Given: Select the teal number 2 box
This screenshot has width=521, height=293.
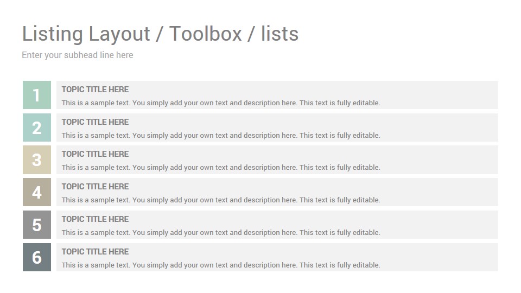Looking at the screenshot, I should click(x=37, y=128).
